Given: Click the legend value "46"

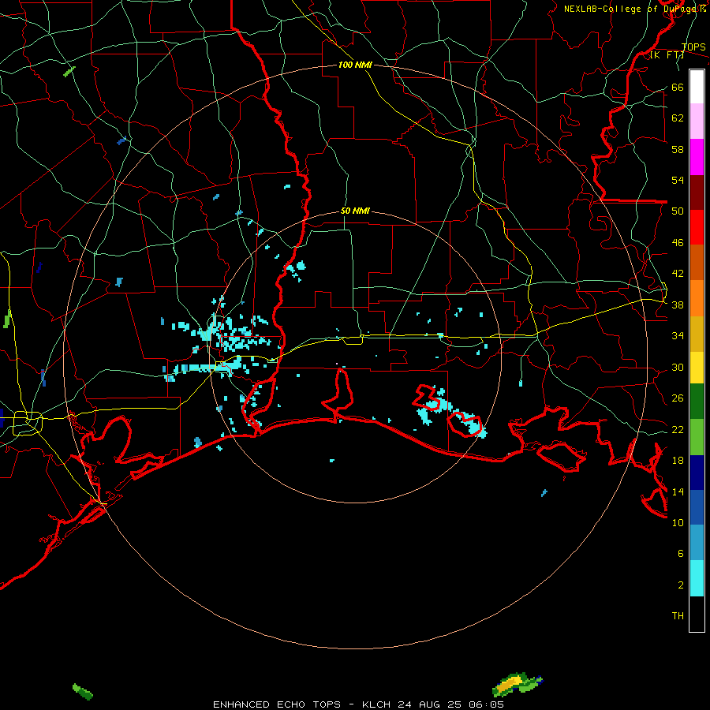Looking at the screenshot, I should pyautogui.click(x=678, y=243).
